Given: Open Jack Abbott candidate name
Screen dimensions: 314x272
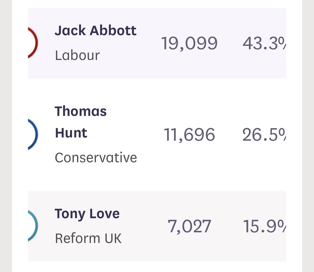Looking at the screenshot, I should [96, 31].
